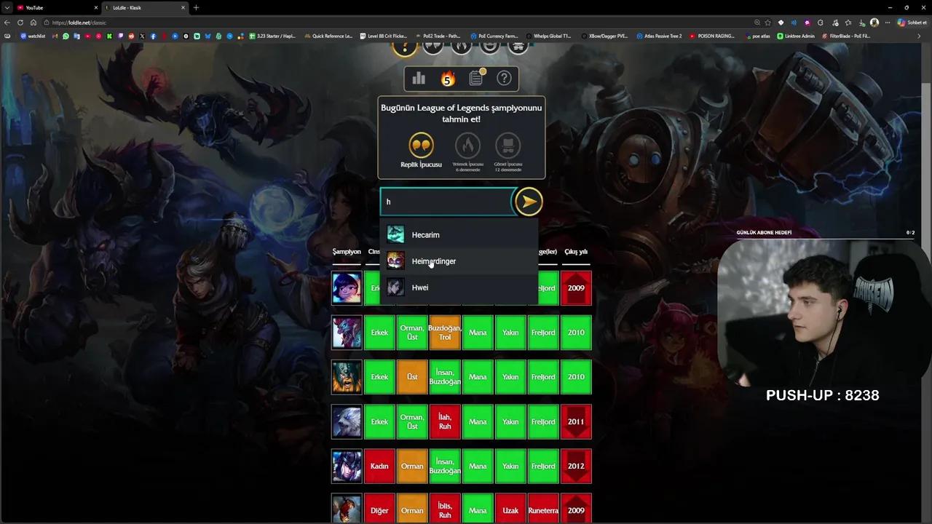This screenshot has height=524, width=932.
Task: Choose Hecarim from the suggestion list
Action: click(x=459, y=235)
